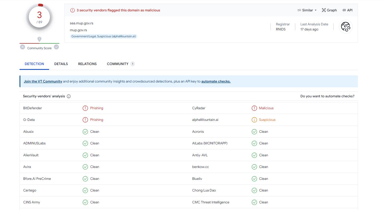383x210 pixels.
Task: Click the detection score circle 3/89
Action: click(39, 16)
